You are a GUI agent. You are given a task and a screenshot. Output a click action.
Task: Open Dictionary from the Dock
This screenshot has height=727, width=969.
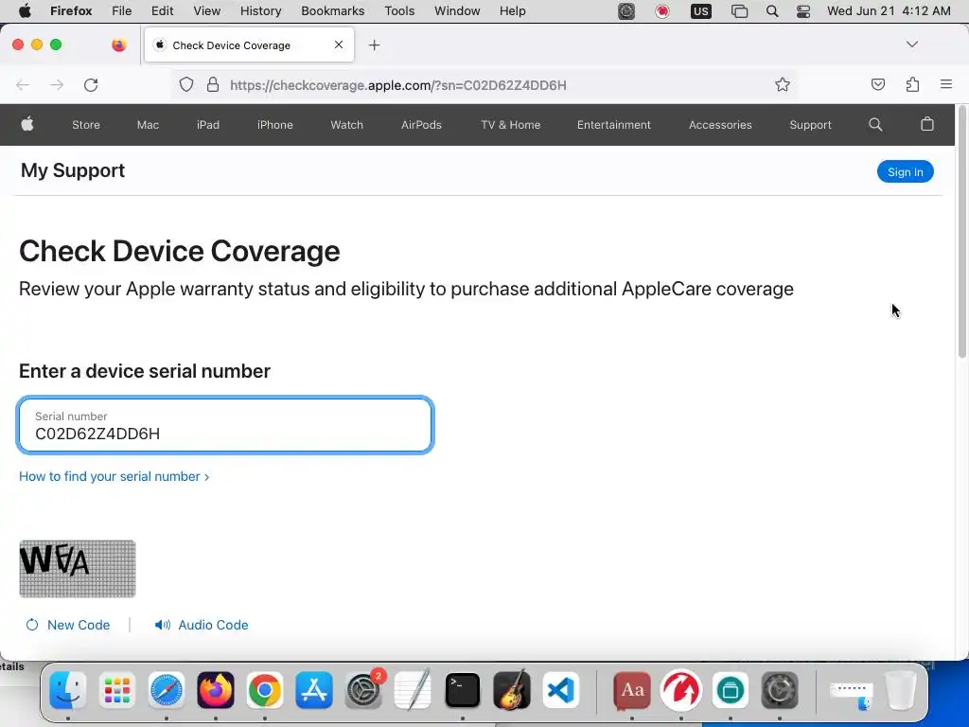[631, 690]
